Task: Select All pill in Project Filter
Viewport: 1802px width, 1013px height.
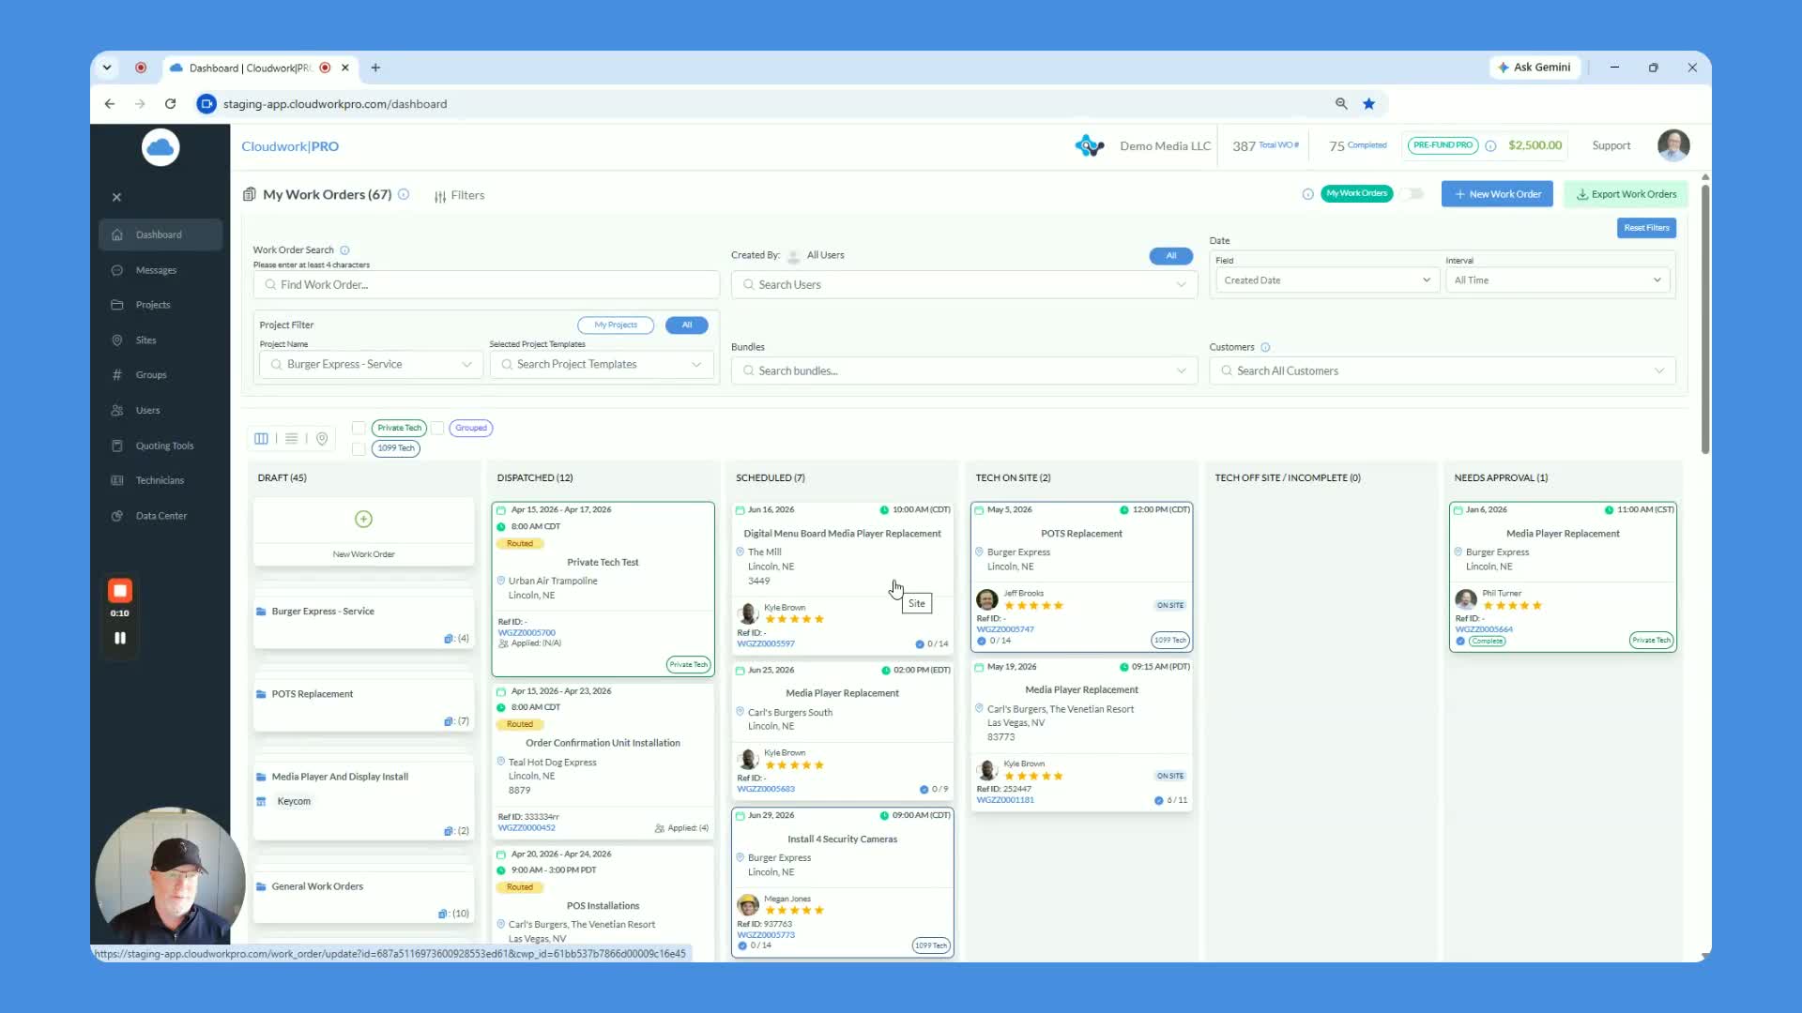Action: (687, 325)
